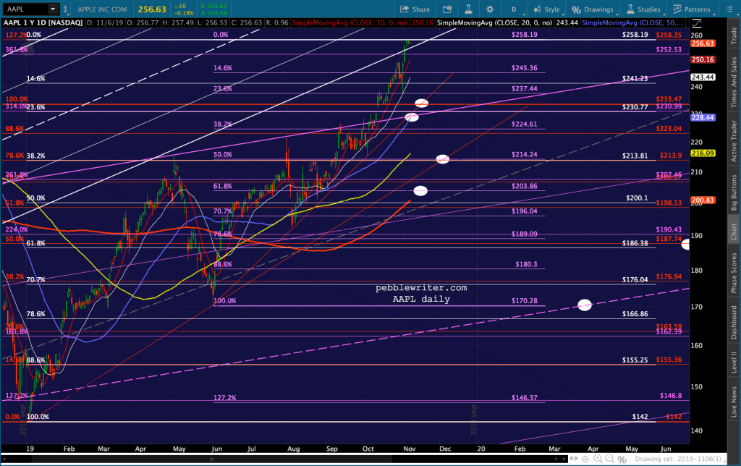This screenshot has width=741, height=466.
Task: Open the Phase Scores side tab
Action: (734, 273)
